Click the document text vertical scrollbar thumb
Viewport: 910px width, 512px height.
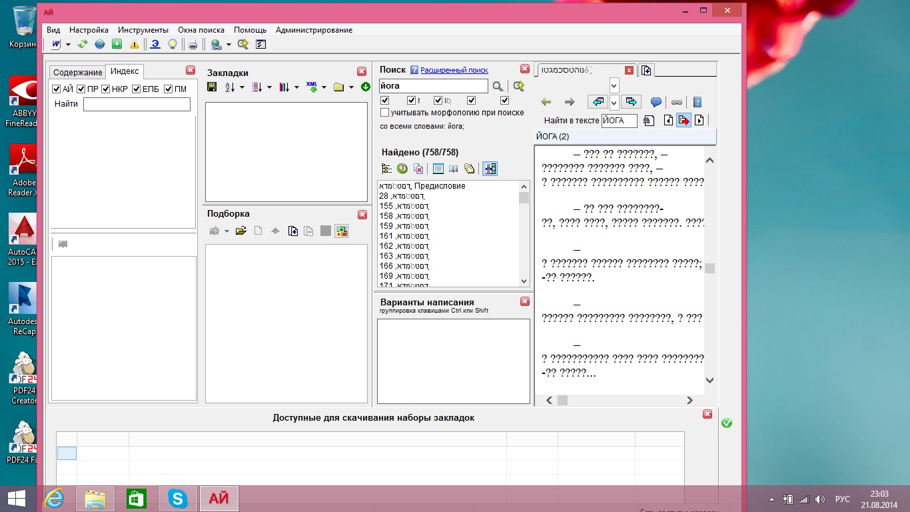point(710,268)
